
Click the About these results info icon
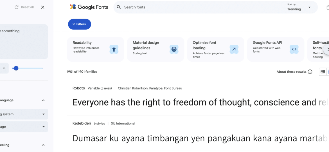click(310, 72)
